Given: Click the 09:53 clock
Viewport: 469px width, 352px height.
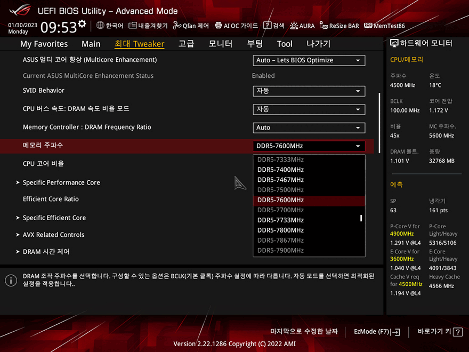Looking at the screenshot, I should pos(59,28).
